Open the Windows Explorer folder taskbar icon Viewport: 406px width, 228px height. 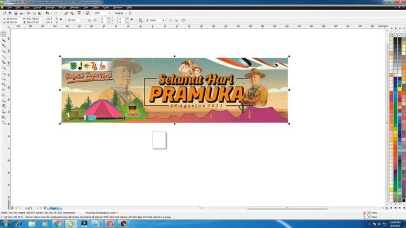click(32, 224)
